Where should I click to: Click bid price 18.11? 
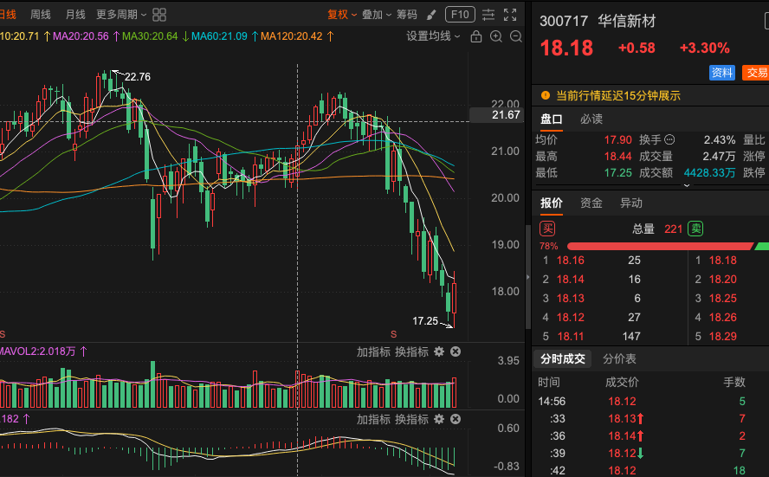[571, 336]
